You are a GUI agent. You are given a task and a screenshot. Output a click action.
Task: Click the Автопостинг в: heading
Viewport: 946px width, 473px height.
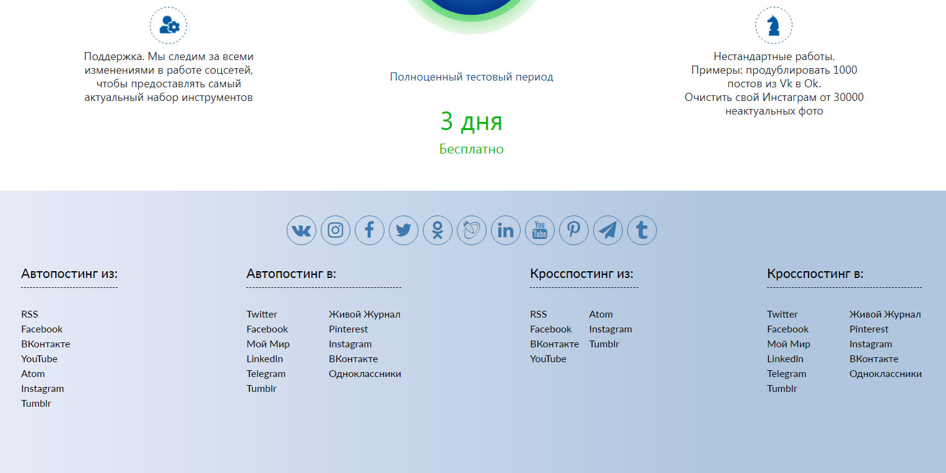pos(292,274)
